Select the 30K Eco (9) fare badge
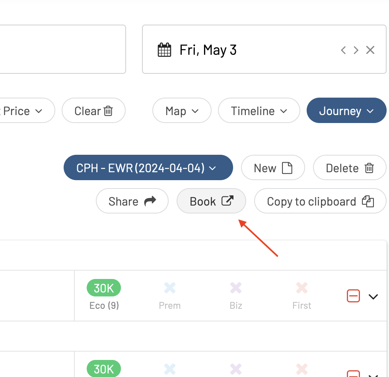The width and height of the screenshot is (389, 377). [104, 288]
